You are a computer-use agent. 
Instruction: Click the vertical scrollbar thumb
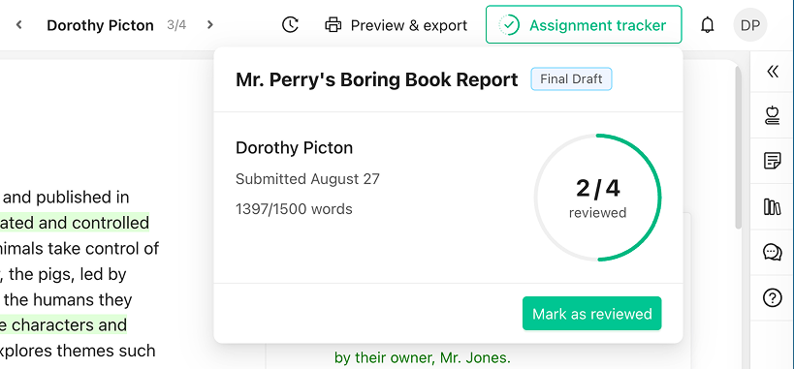(739, 147)
